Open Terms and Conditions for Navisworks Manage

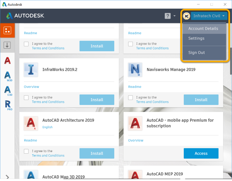coord(152,102)
